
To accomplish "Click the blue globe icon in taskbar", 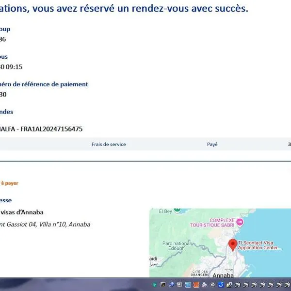I will (x=171, y=285).
